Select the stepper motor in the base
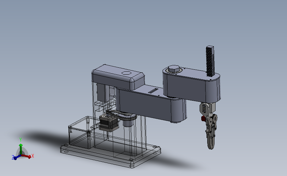This screenshot has width=287, height=176. 109,123
